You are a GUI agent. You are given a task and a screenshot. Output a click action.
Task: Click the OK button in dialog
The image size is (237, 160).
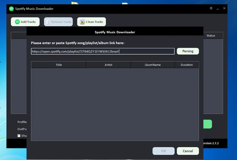pyautogui.click(x=163, y=151)
